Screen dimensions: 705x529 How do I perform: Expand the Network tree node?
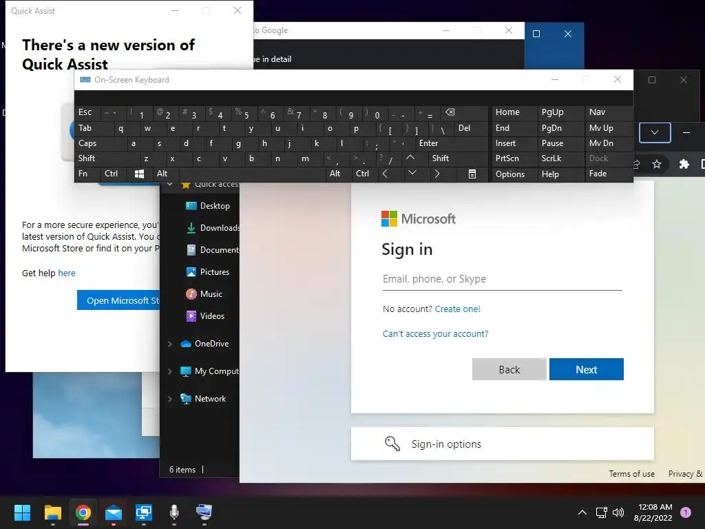coord(170,399)
